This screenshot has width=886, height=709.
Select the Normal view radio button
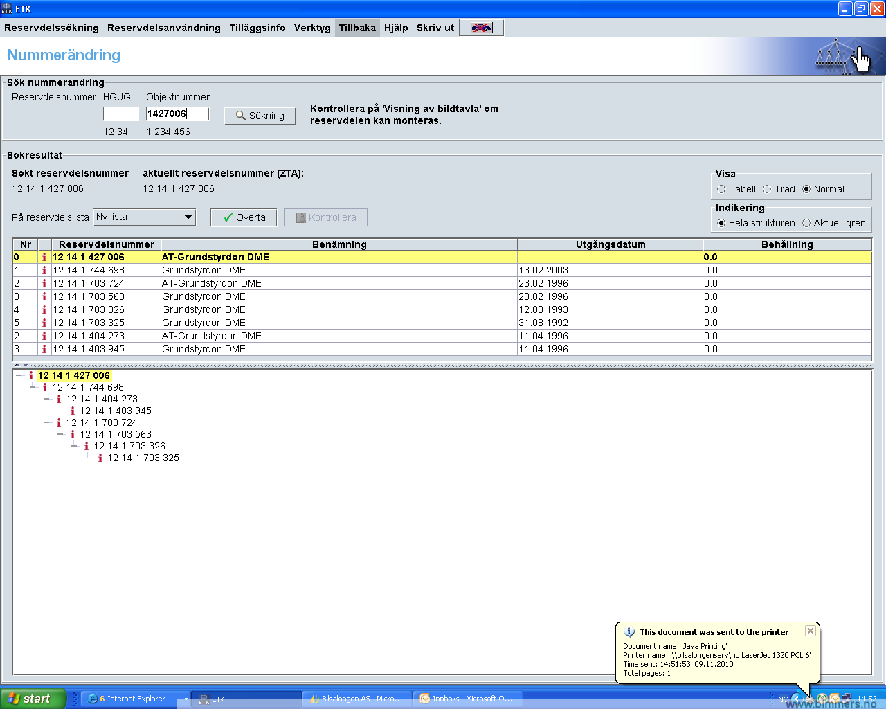pyautogui.click(x=806, y=189)
